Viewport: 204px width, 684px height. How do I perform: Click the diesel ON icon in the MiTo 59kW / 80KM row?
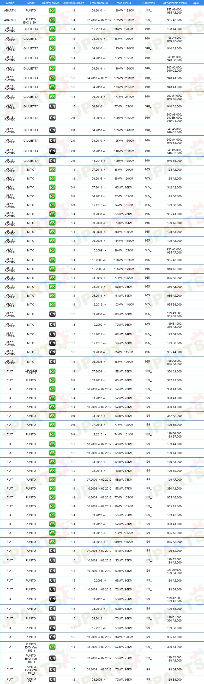(52, 343)
